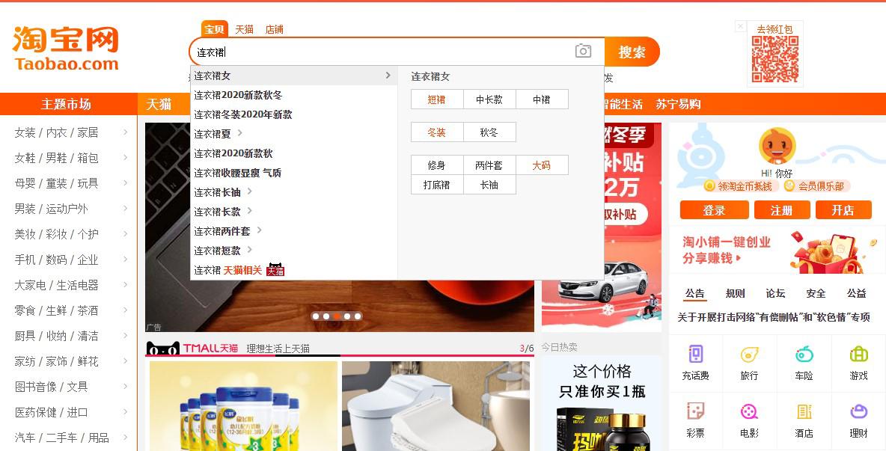The height and width of the screenshot is (451, 886).
Task: Open image search with the camera icon
Action: coord(583,51)
